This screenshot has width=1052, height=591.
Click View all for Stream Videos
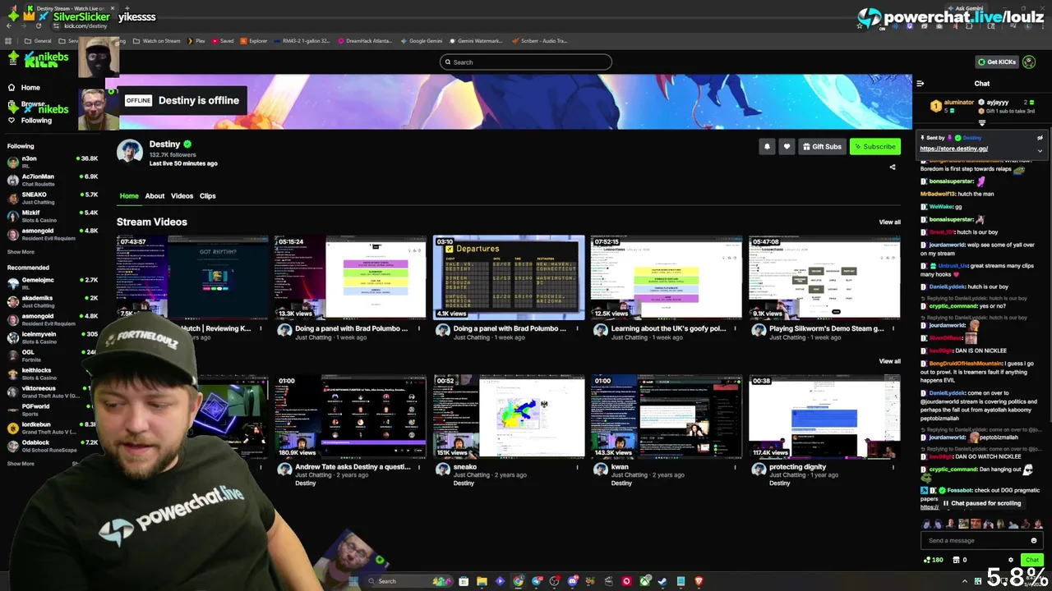click(889, 222)
